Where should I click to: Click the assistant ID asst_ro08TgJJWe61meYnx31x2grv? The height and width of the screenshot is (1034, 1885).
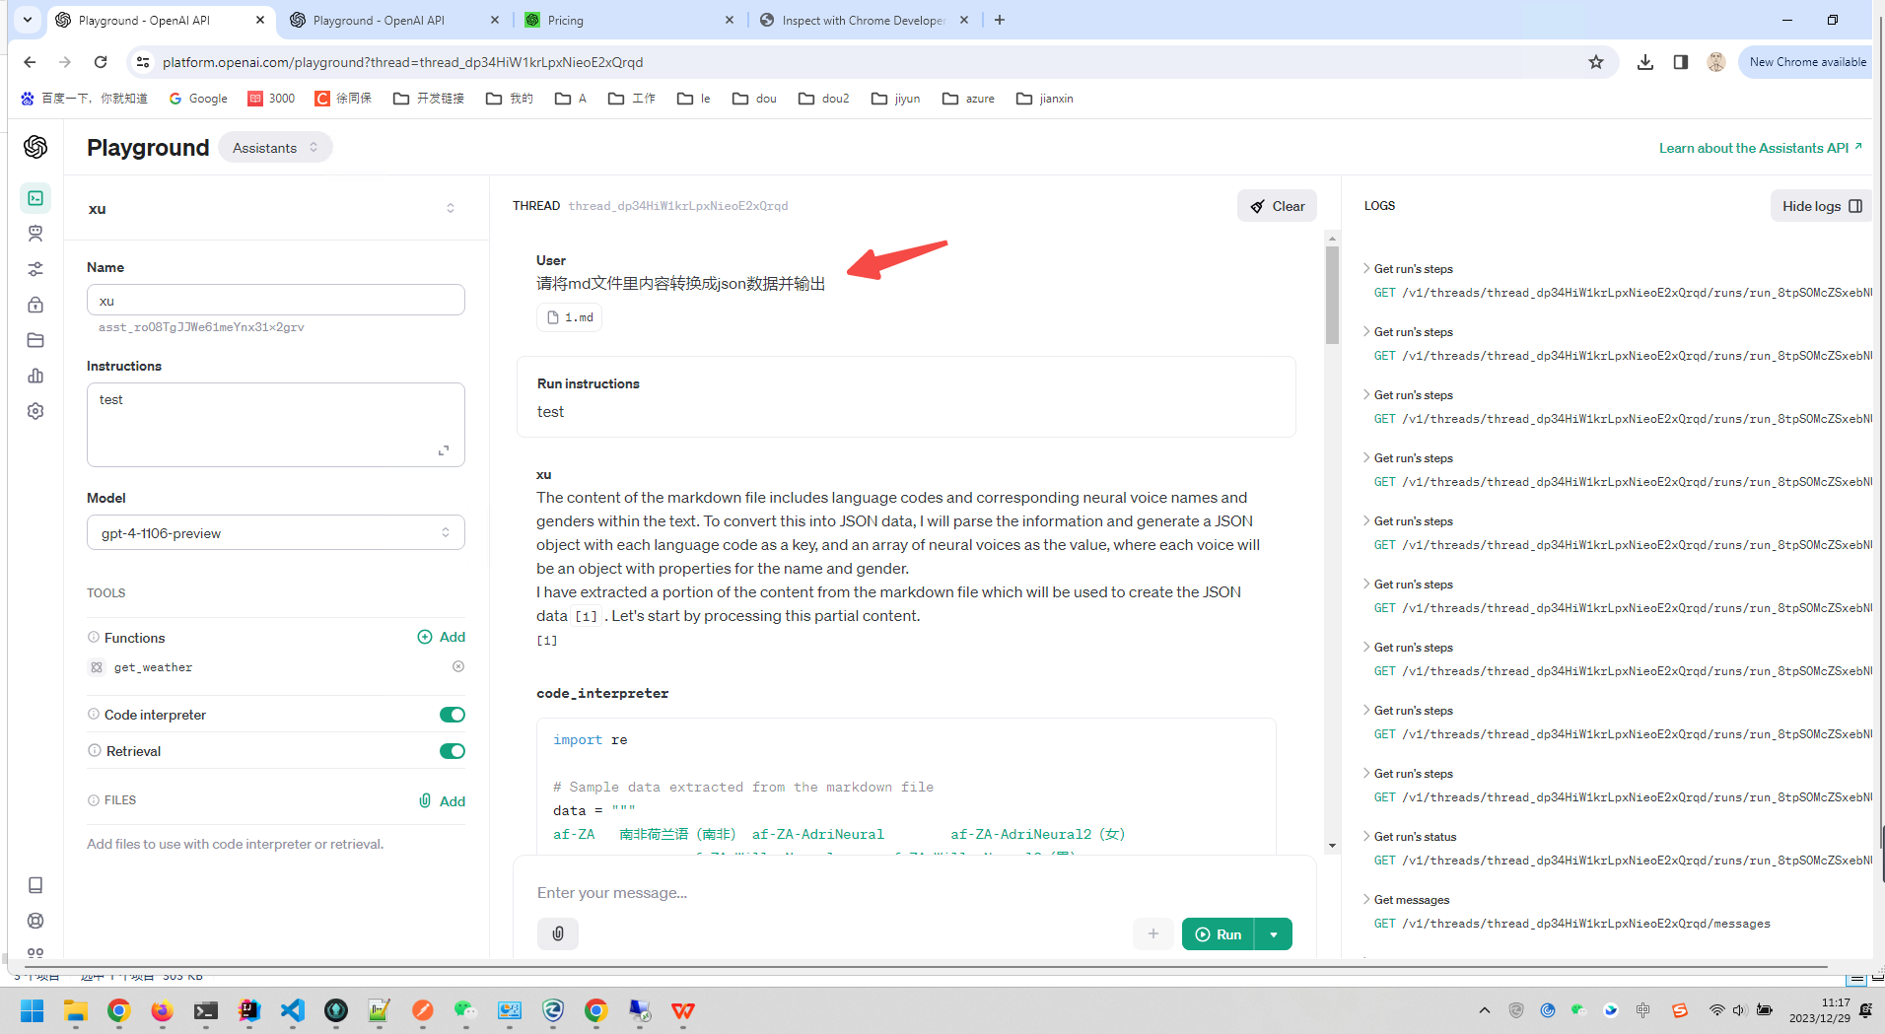click(201, 327)
